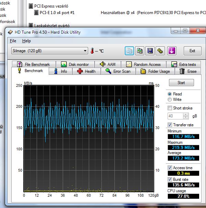Open the Help menu
Viewport: 206px width, 208px height.
pos(26,41)
